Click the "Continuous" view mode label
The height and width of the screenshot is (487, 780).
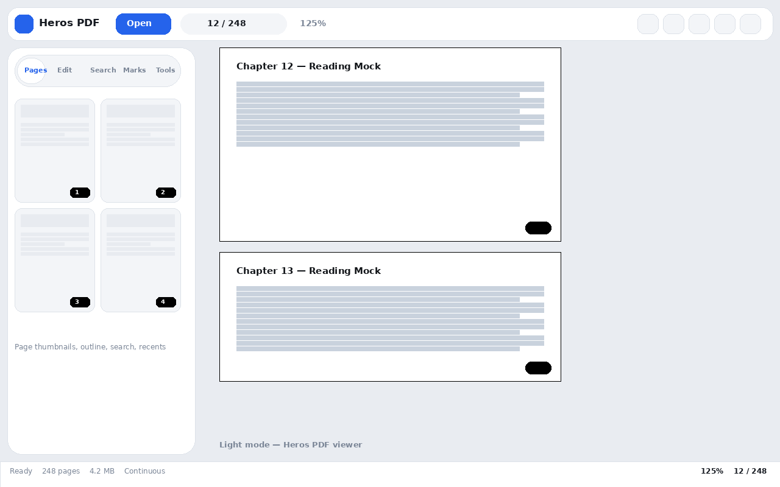144,471
